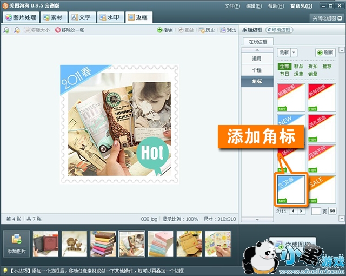
Task: Select 通用 border category
Action: 257,58
